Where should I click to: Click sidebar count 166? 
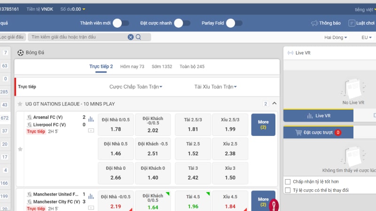4,183
